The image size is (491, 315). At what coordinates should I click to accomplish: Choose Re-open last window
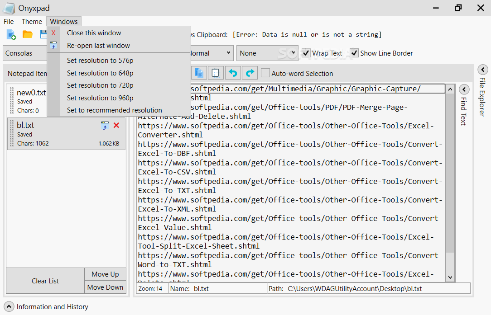pyautogui.click(x=119, y=45)
